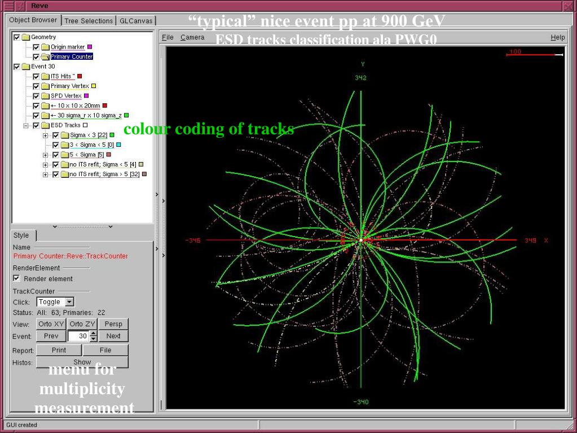Decrease event number with the down stepper arrow
The height and width of the screenshot is (433, 577).
[x=94, y=338]
